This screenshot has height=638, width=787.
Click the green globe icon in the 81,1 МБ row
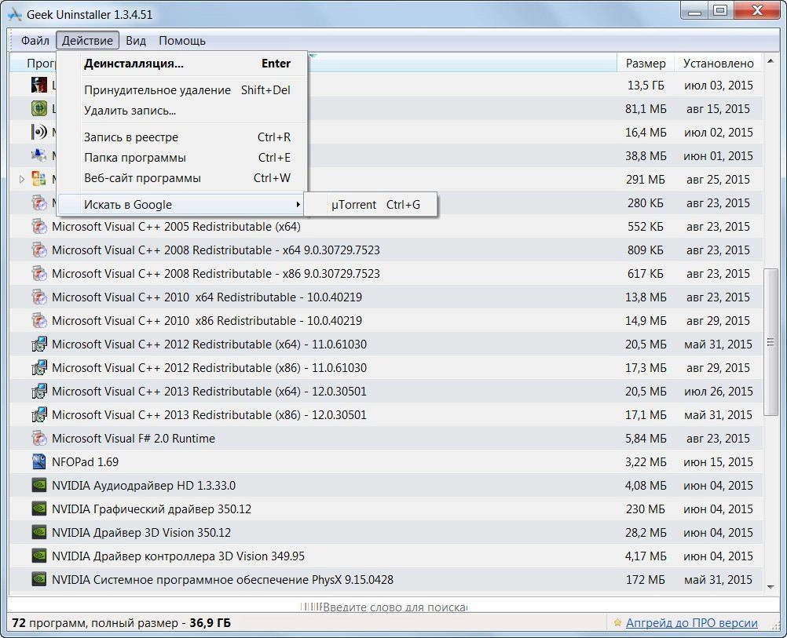click(39, 109)
